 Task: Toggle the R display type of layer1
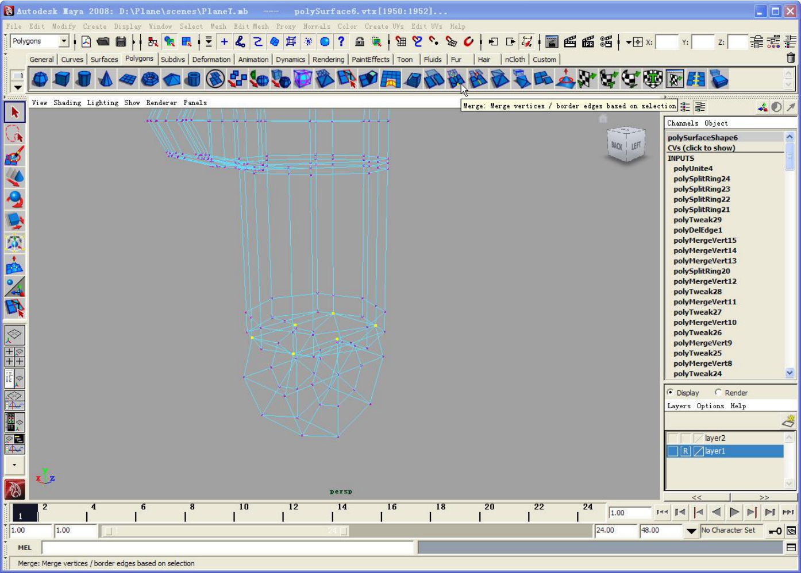[686, 451]
